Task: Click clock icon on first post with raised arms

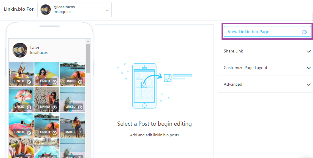Action: coord(29,82)
